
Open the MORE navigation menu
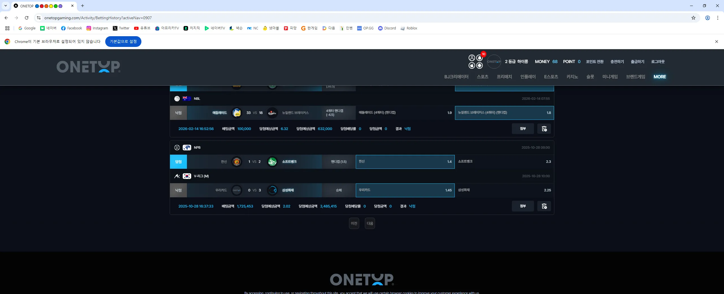coord(660,77)
